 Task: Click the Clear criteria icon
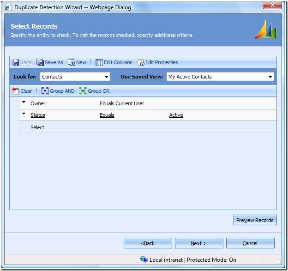tap(16, 91)
